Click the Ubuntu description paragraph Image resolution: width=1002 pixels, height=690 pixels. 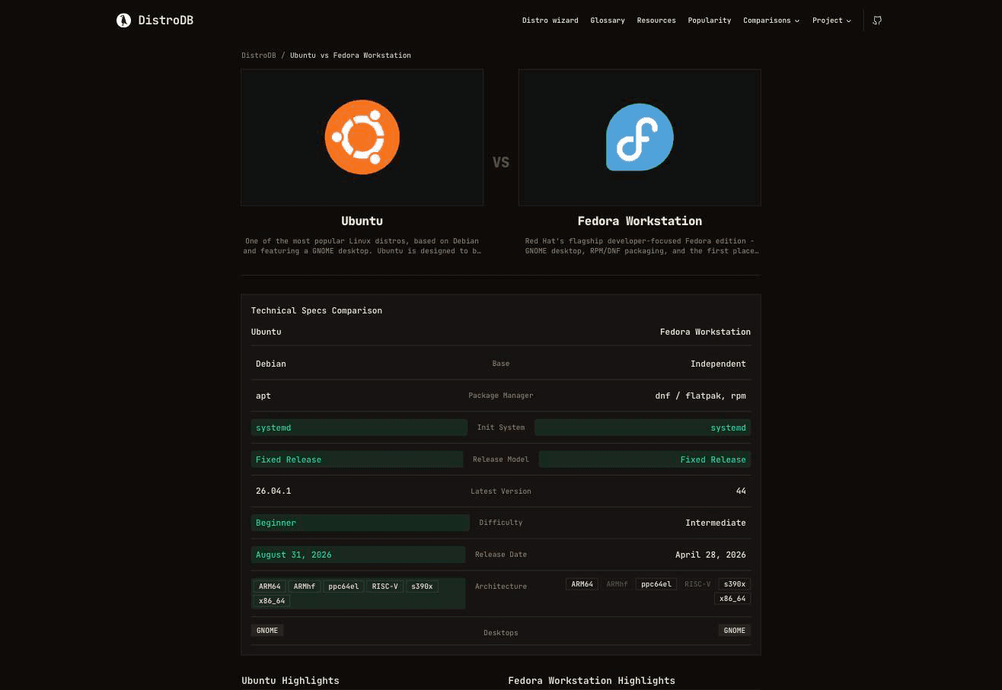[x=362, y=246]
